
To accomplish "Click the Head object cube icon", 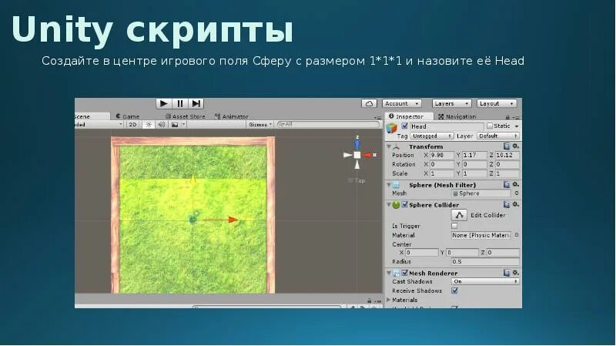I will click(x=392, y=129).
